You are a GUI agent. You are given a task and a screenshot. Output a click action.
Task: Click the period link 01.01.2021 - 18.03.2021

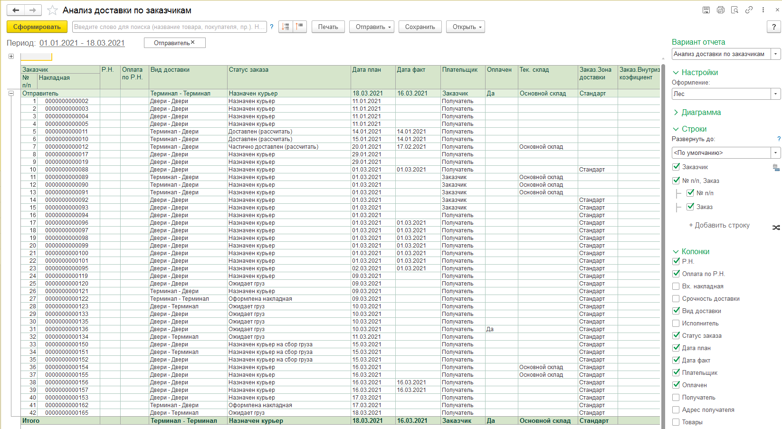pyautogui.click(x=82, y=43)
